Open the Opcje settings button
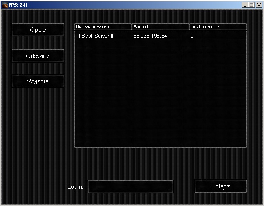264x206 pixels. pos(38,30)
